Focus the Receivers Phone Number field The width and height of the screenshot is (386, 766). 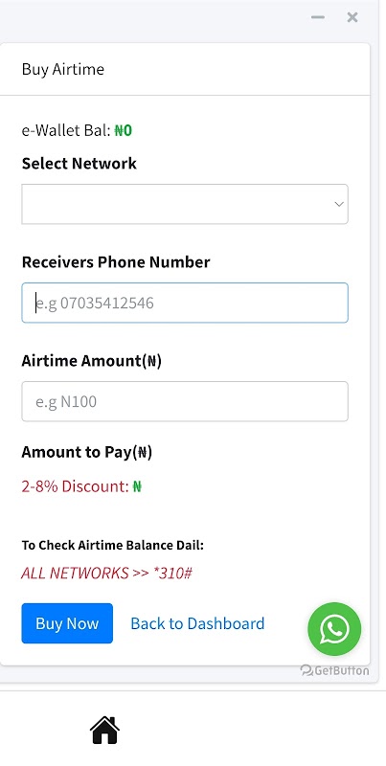(x=185, y=303)
